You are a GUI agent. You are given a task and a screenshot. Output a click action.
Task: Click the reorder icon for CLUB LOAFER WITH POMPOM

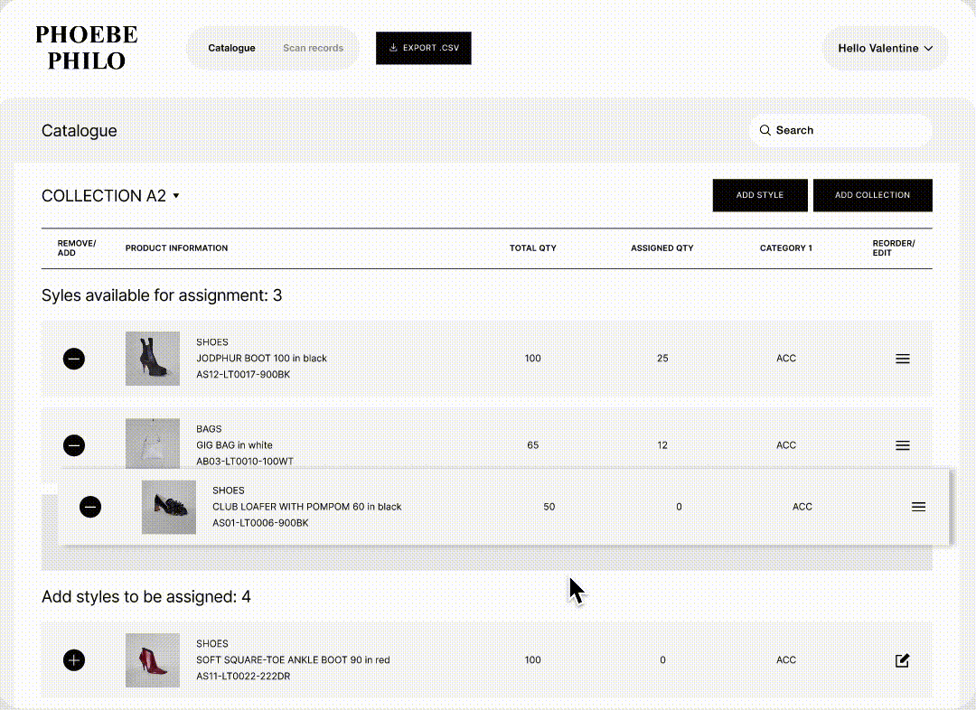918,507
